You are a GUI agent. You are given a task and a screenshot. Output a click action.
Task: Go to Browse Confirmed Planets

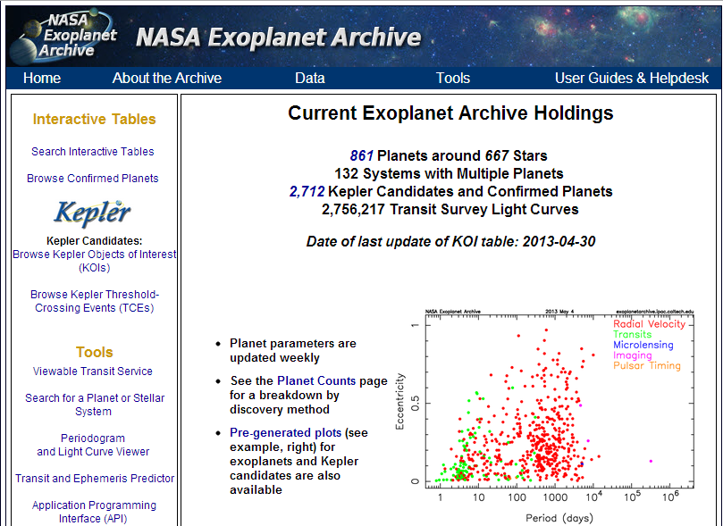pyautogui.click(x=93, y=179)
